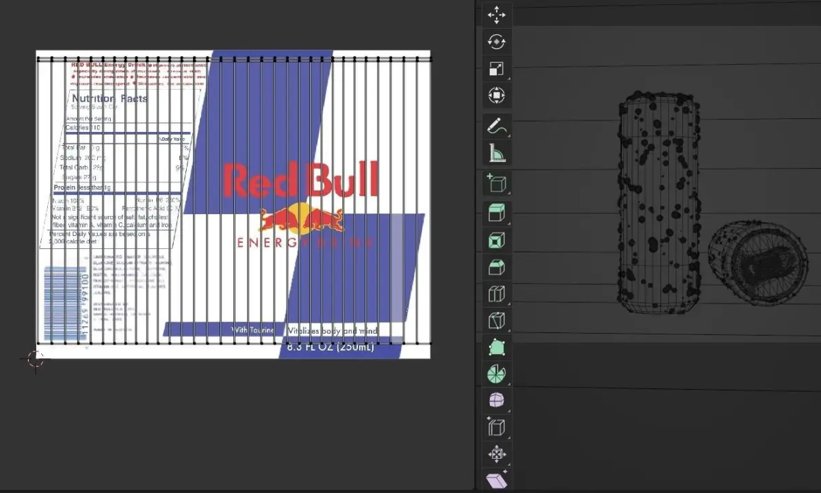This screenshot has height=493, width=821.
Task: Select the Annotate pencil tool
Action: (496, 126)
